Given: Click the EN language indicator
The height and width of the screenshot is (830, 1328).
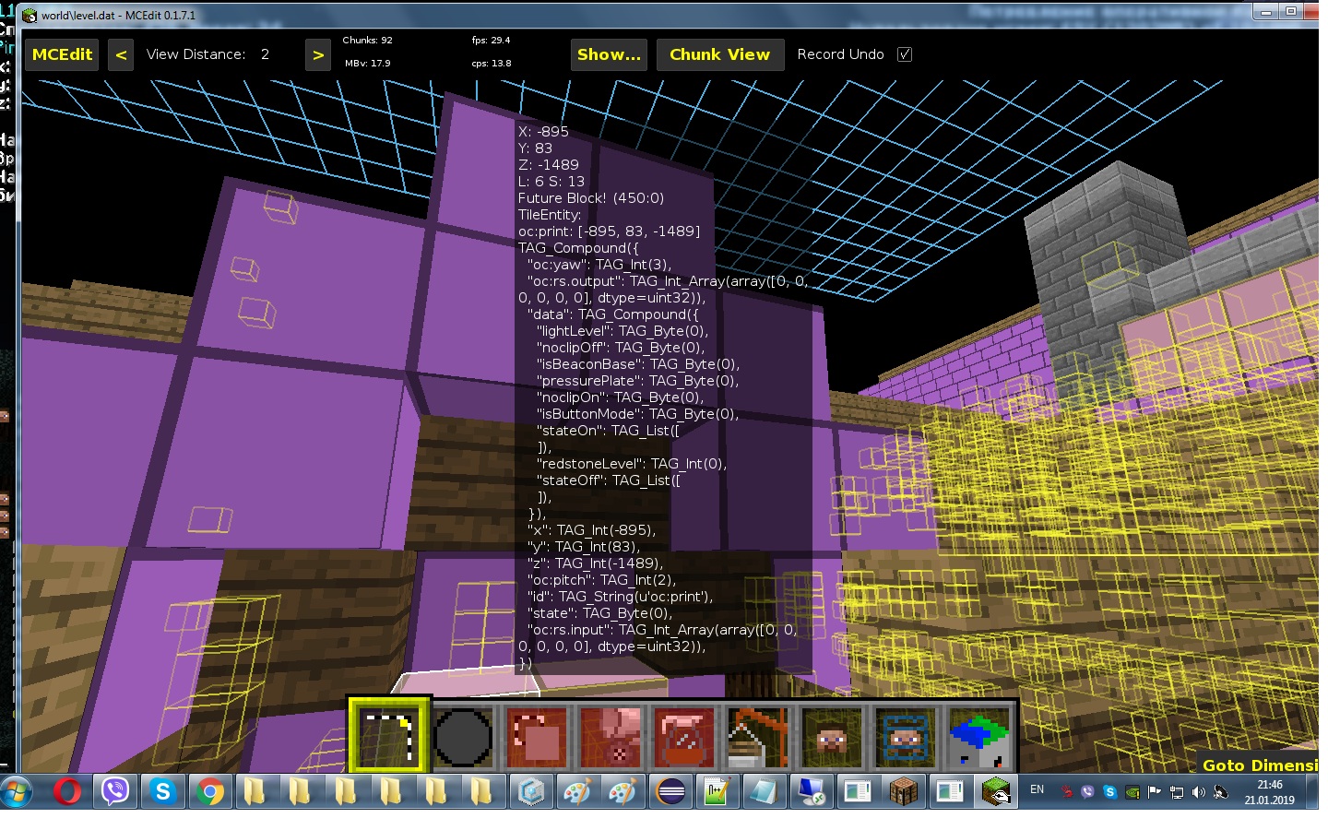Looking at the screenshot, I should pos(1037,789).
